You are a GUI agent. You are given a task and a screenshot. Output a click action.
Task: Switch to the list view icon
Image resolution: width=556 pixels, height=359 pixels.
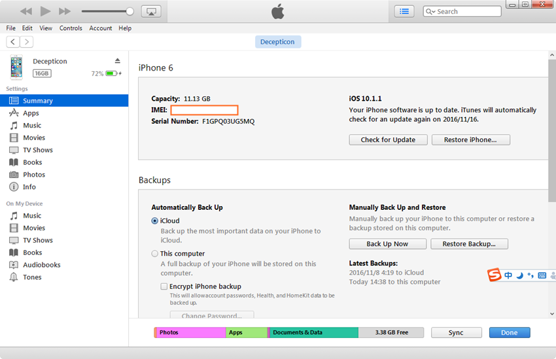click(404, 11)
